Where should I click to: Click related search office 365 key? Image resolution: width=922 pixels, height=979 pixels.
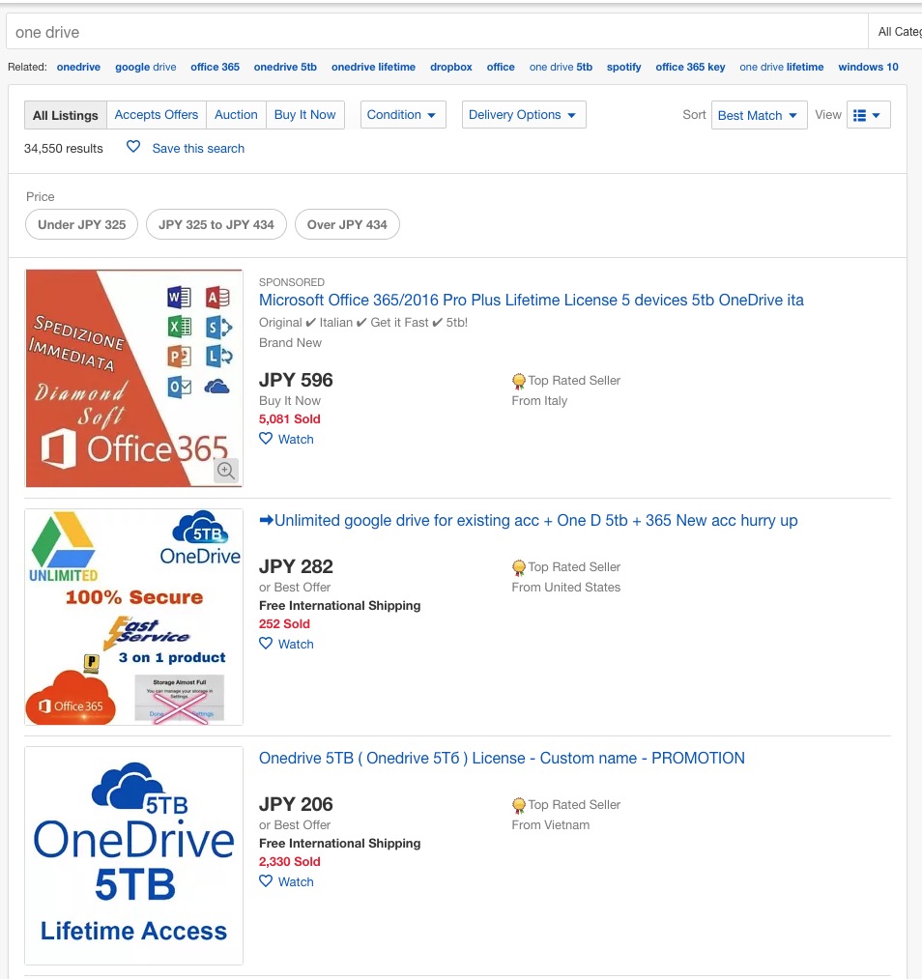click(690, 67)
